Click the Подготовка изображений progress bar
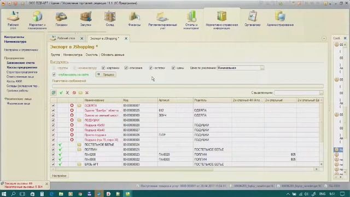The image size is (350, 197). click(x=188, y=86)
